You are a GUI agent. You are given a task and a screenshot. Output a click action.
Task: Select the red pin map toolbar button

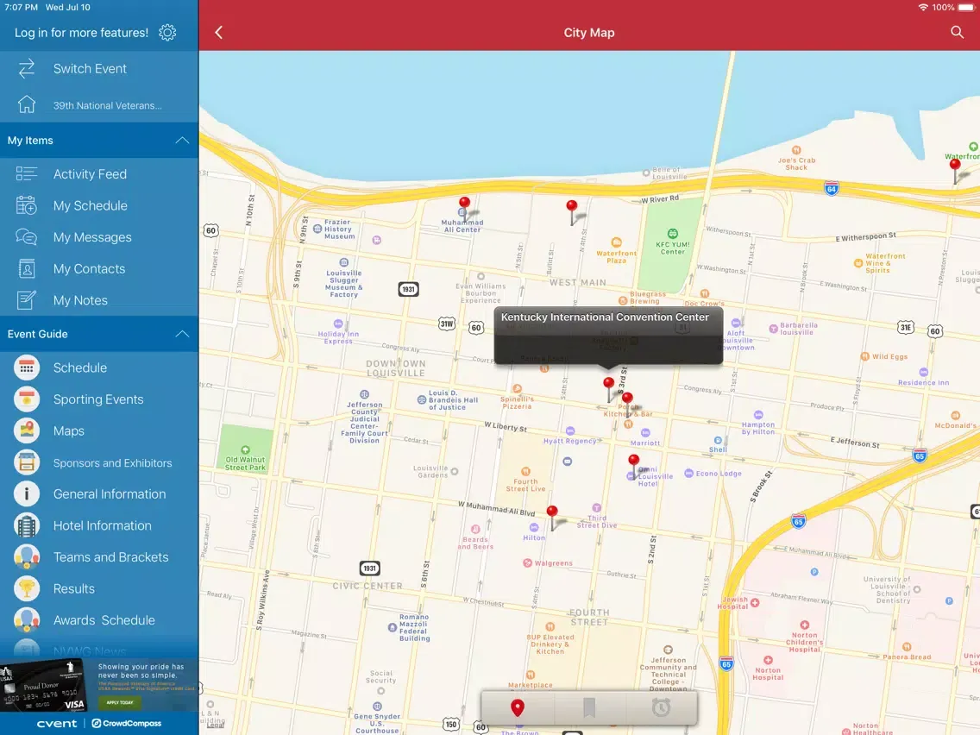pyautogui.click(x=517, y=707)
